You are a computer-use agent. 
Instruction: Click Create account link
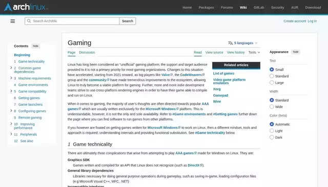[295, 21]
